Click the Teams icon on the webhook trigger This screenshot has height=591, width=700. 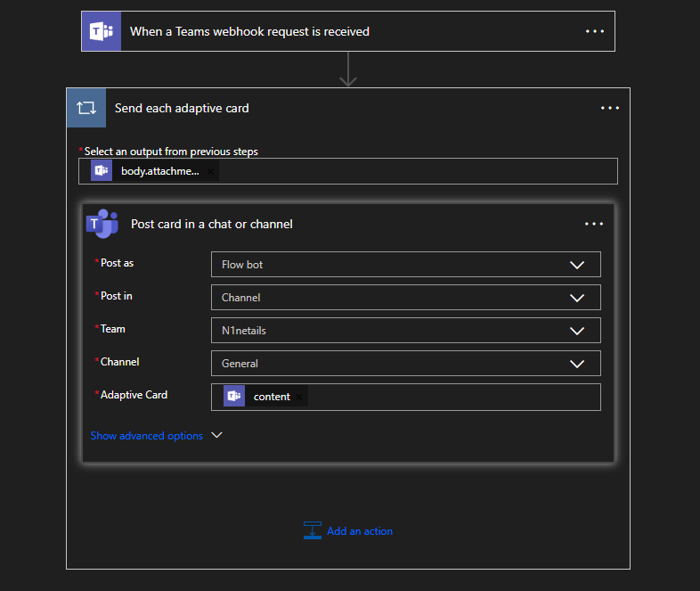pos(102,31)
